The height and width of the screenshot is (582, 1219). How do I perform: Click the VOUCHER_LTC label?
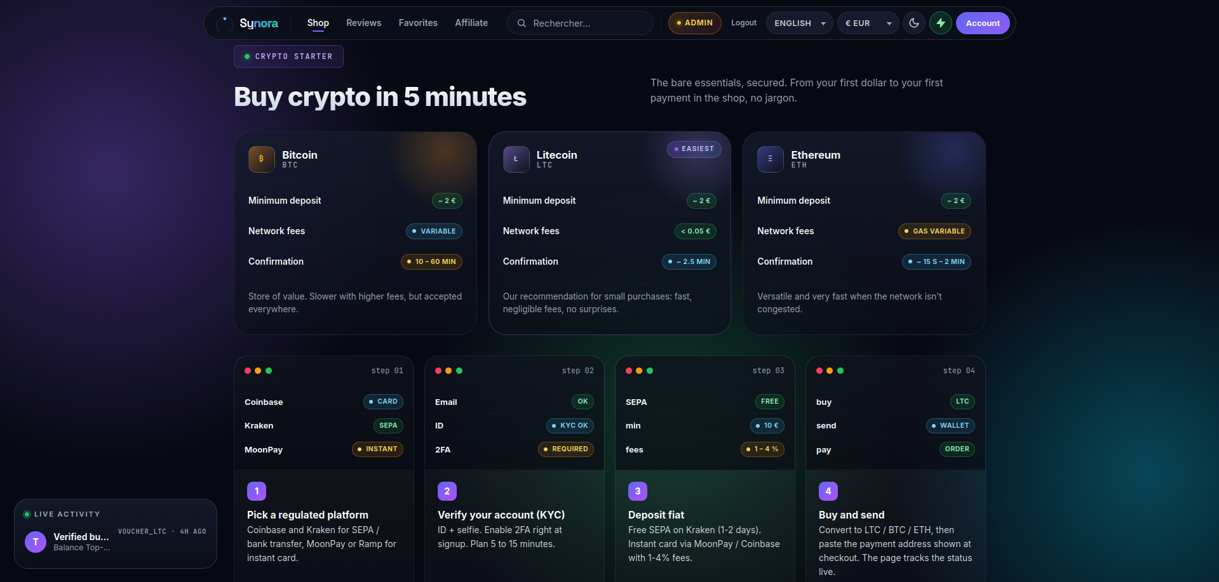[142, 532]
